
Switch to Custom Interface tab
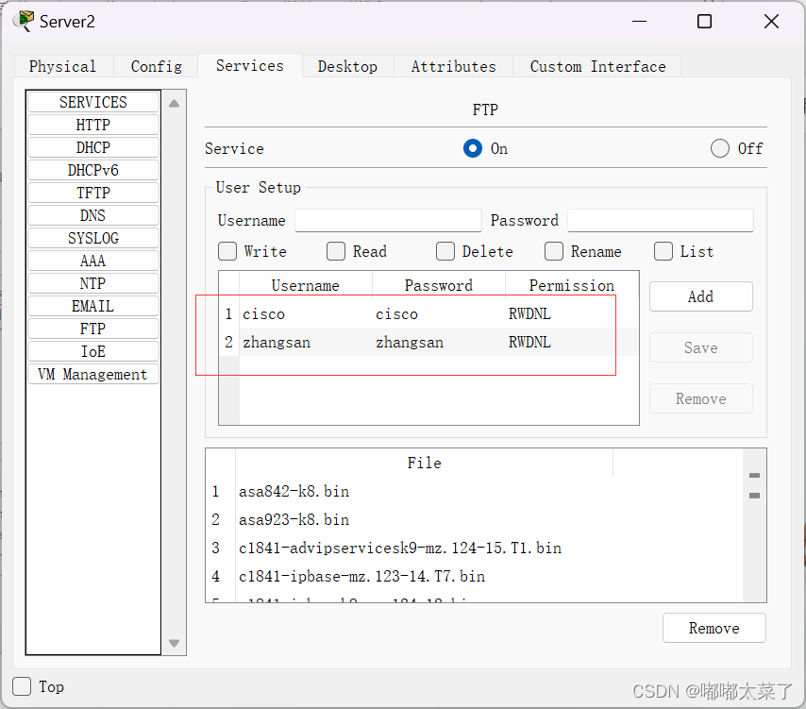click(x=597, y=66)
